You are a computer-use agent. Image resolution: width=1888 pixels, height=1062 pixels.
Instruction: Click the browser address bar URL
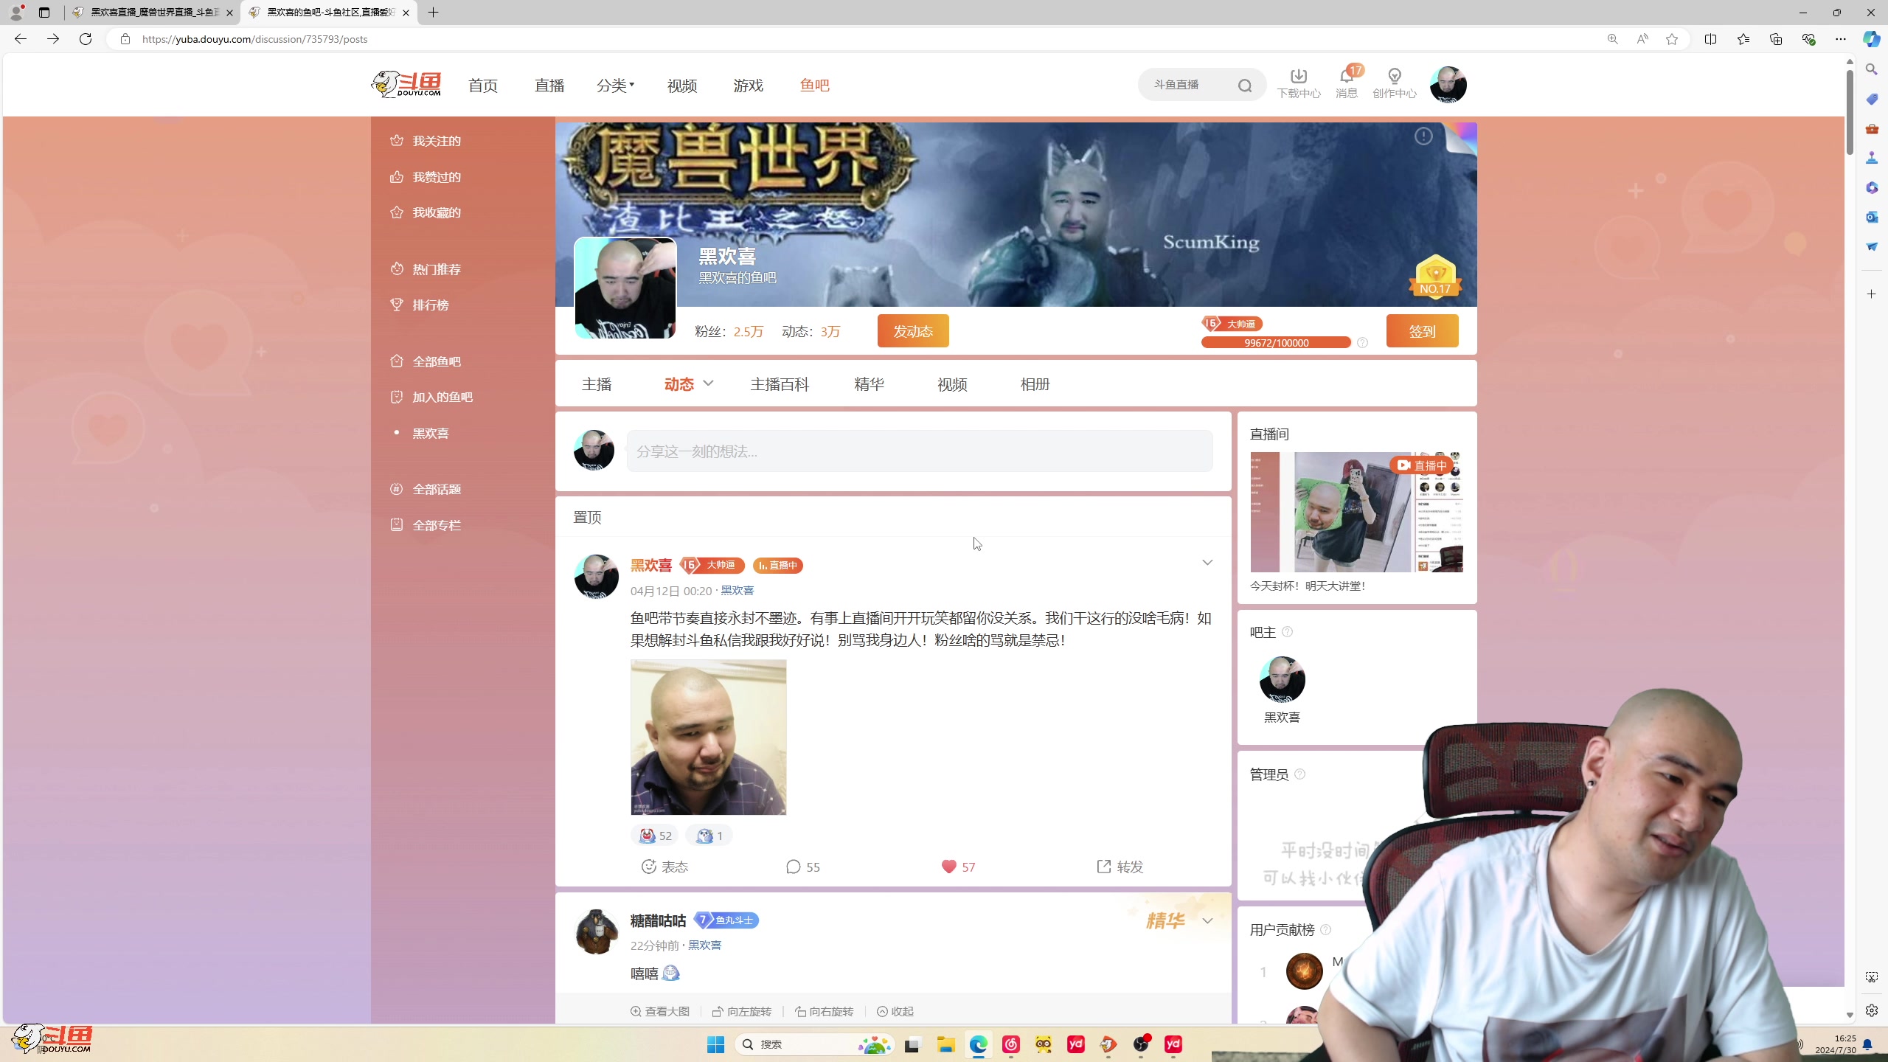click(254, 39)
